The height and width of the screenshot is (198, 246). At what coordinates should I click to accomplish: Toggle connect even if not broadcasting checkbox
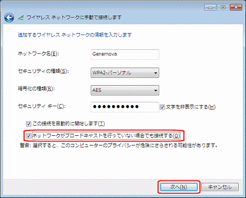(28, 136)
